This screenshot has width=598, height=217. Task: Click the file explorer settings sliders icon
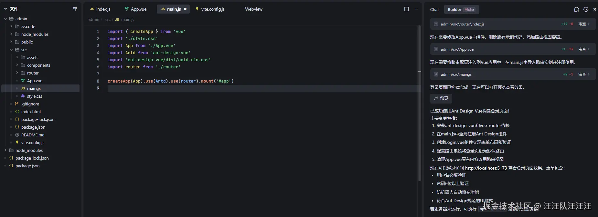click(75, 9)
